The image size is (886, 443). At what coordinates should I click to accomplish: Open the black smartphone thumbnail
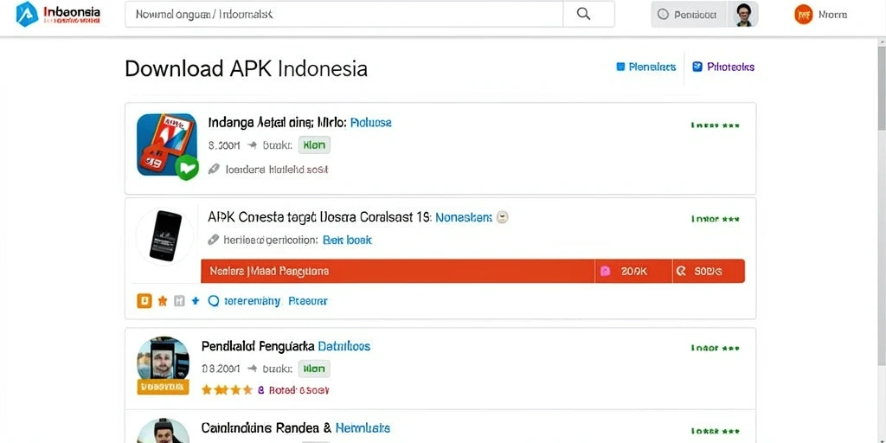pyautogui.click(x=165, y=235)
